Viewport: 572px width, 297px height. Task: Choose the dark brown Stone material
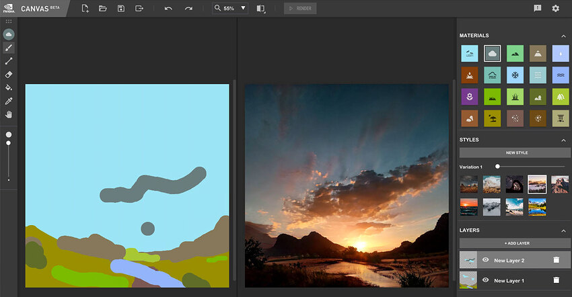point(538,118)
